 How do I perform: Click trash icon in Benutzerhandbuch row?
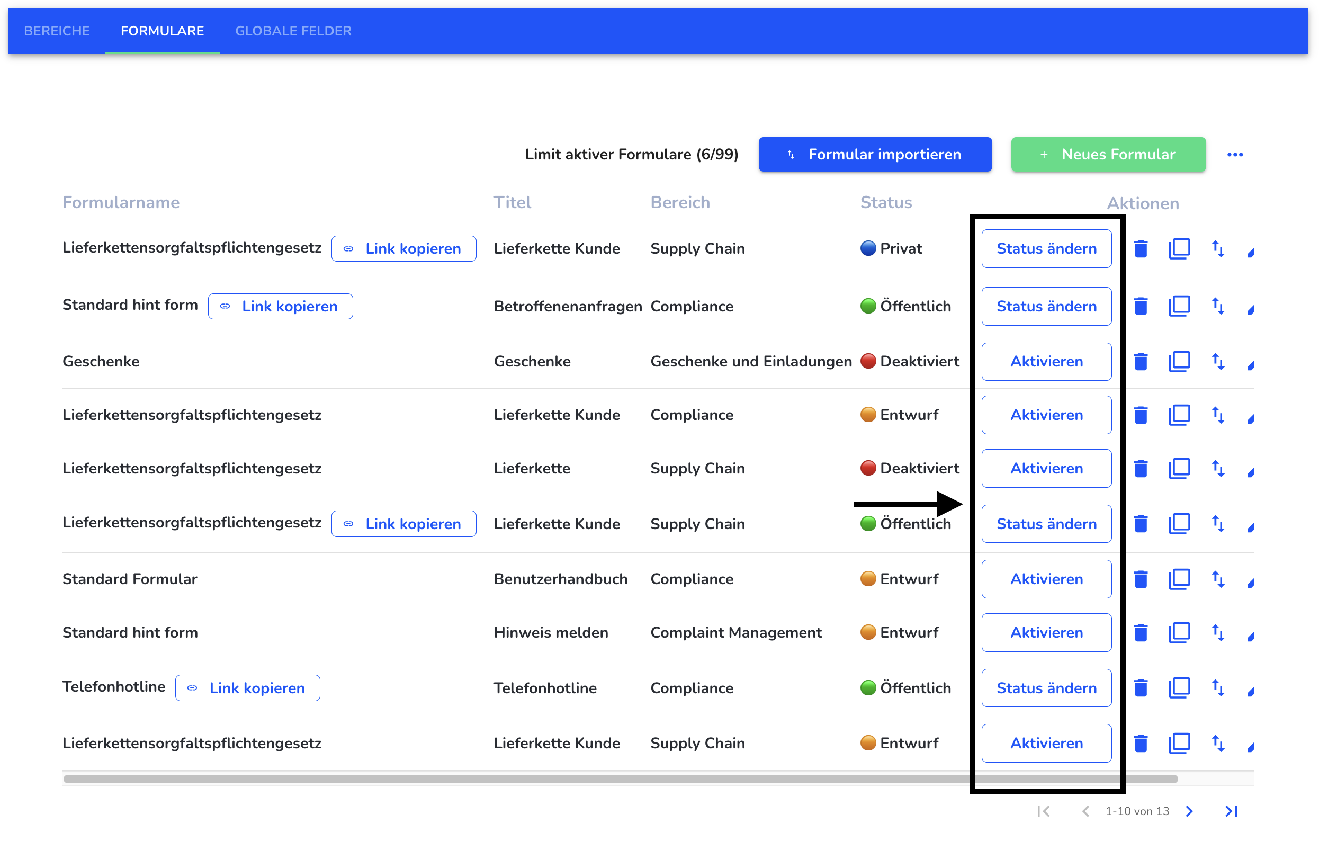pyautogui.click(x=1141, y=579)
